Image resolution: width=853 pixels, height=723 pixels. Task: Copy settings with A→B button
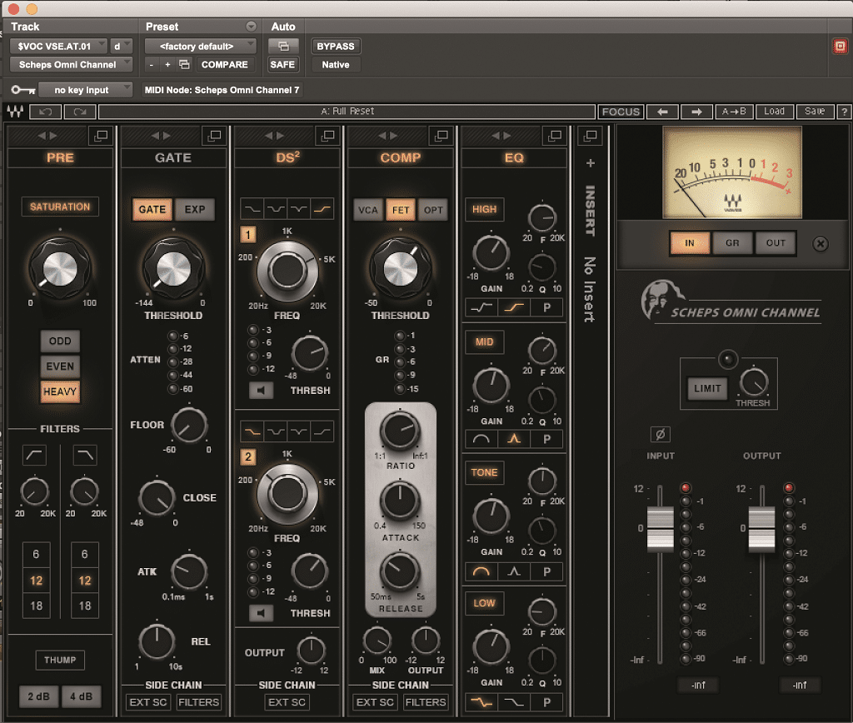(734, 112)
